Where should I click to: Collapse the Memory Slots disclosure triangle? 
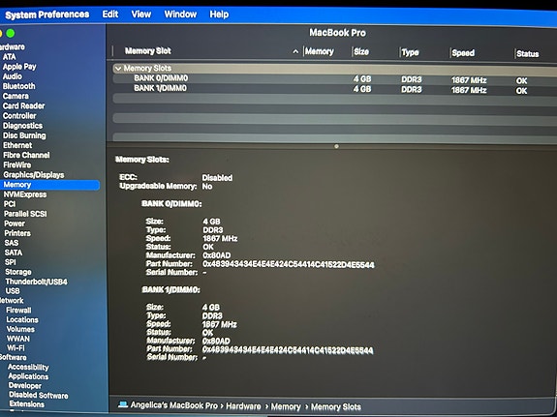click(x=118, y=68)
